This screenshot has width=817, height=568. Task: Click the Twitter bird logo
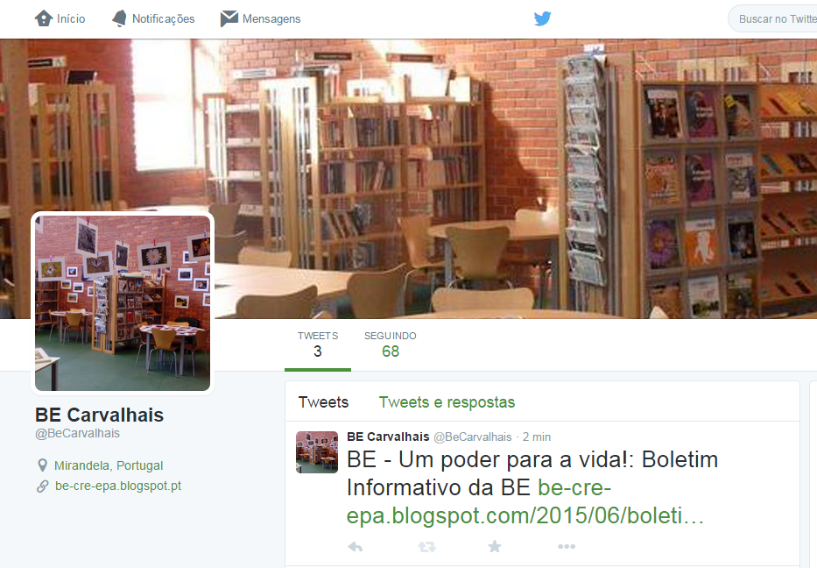tap(542, 18)
